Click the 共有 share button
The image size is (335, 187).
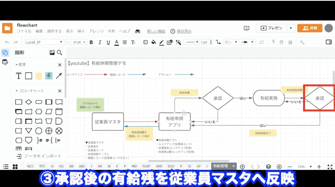[x=310, y=28]
